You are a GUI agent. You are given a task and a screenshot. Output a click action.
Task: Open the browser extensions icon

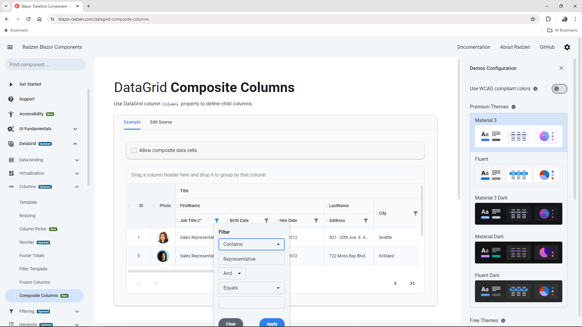[548, 19]
